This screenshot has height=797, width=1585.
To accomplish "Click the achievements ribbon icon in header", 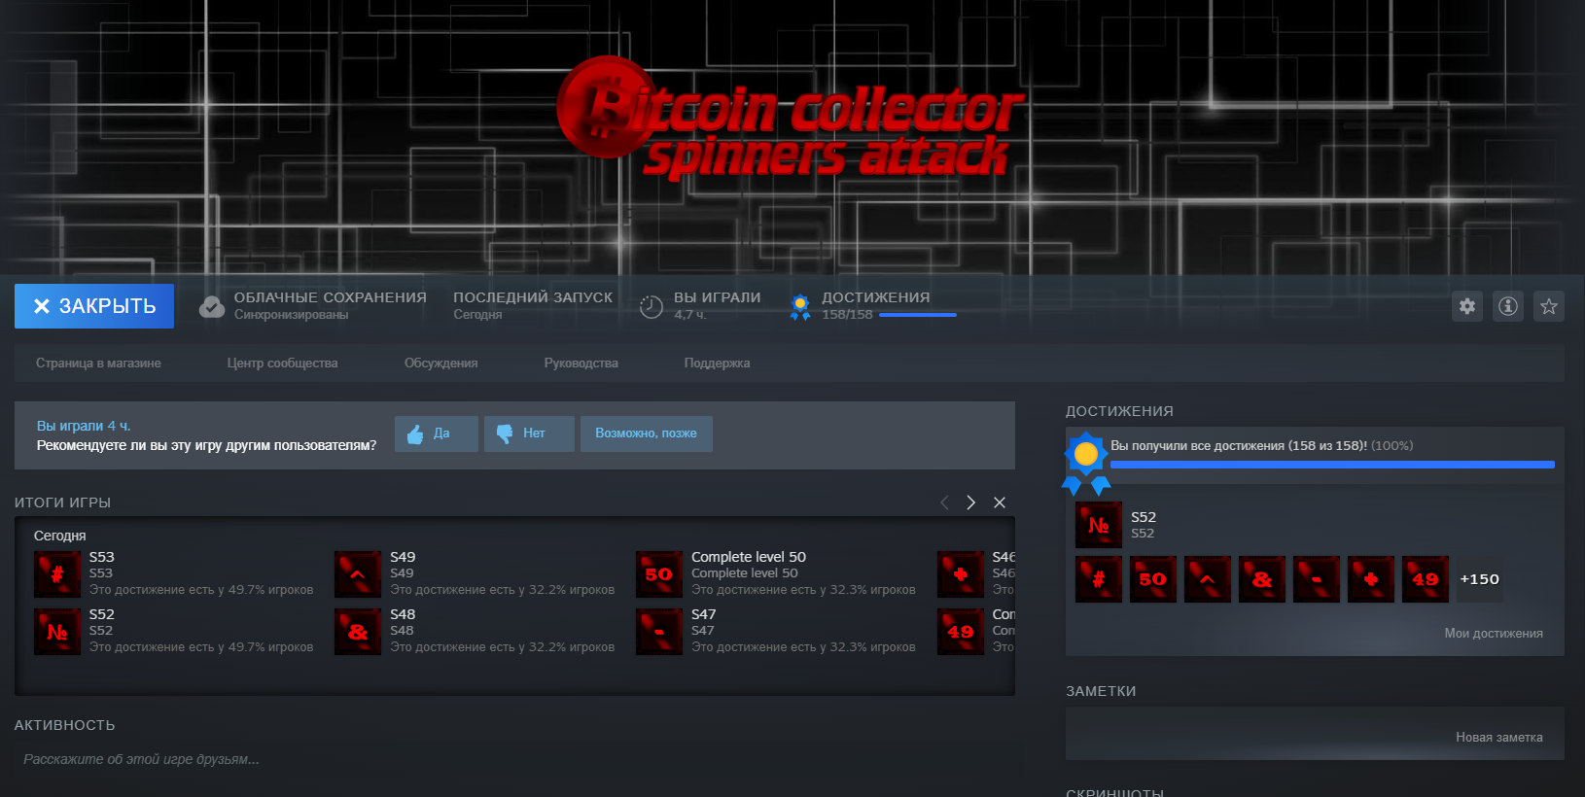I will [800, 307].
